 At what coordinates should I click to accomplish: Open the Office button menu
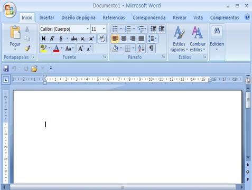(x=10, y=9)
